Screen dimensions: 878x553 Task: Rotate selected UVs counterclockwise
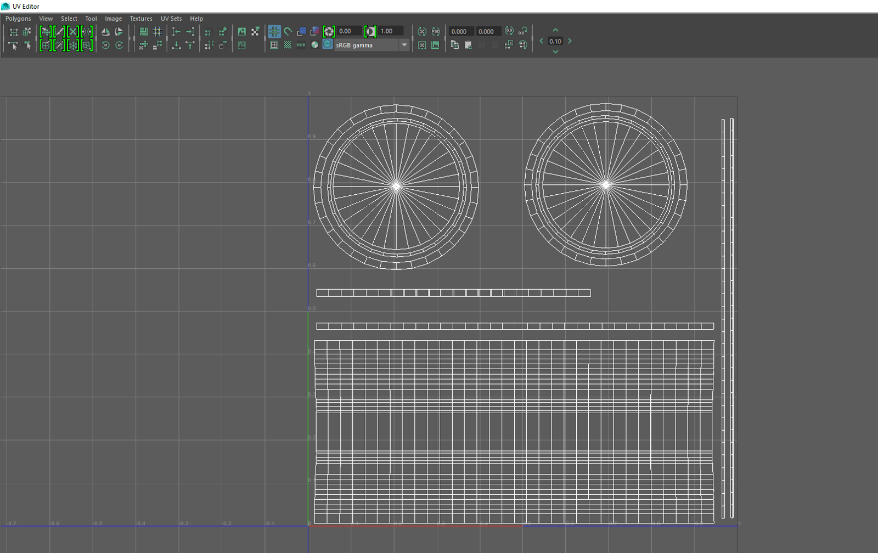(x=106, y=46)
